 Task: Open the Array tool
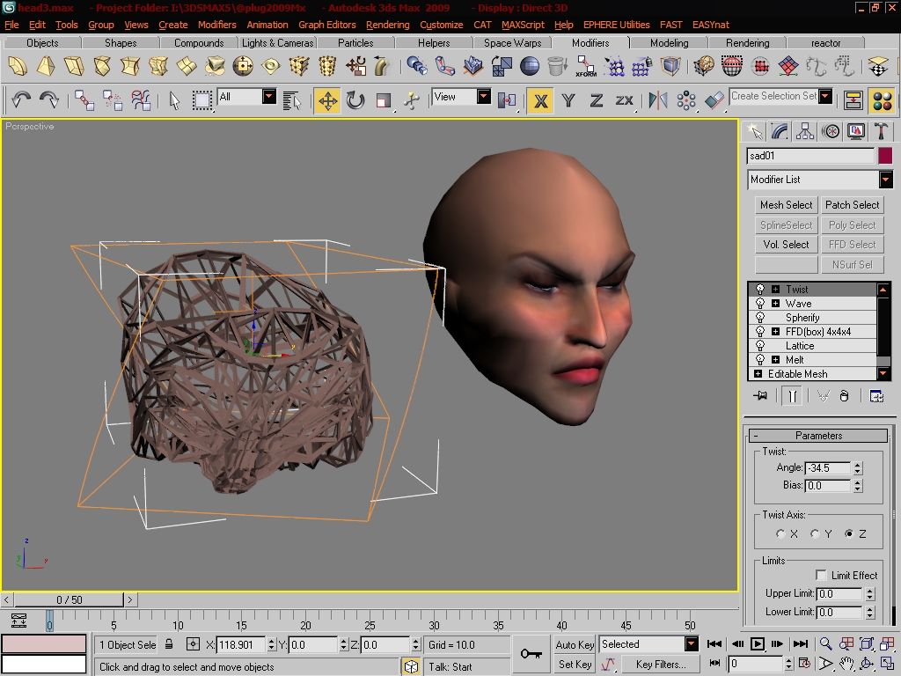(686, 100)
